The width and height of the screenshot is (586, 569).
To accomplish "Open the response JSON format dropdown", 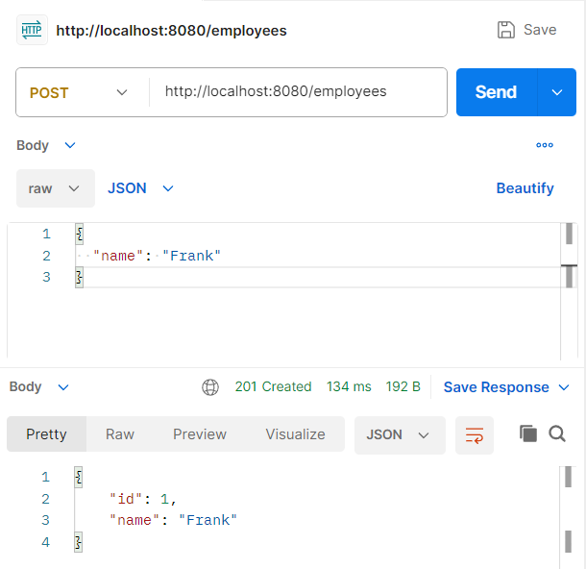I will tap(400, 435).
